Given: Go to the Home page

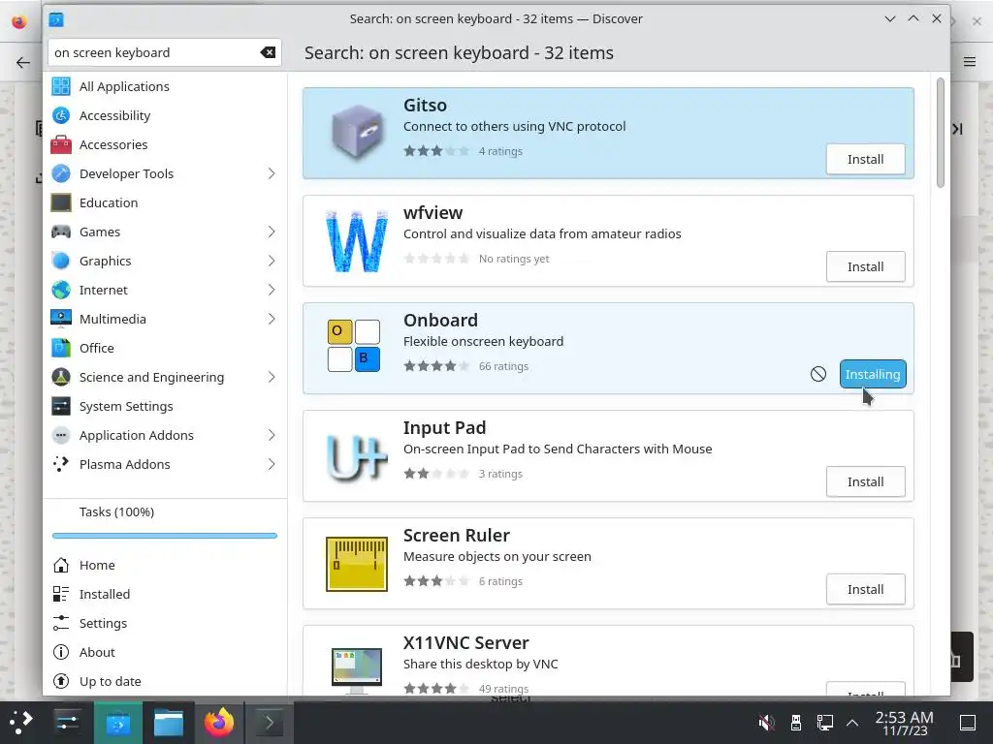Looking at the screenshot, I should point(165,565).
